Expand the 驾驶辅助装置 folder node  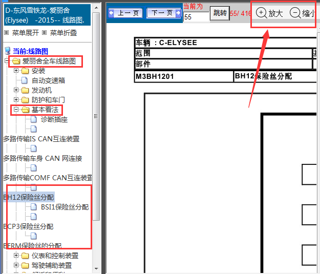click(16, 265)
